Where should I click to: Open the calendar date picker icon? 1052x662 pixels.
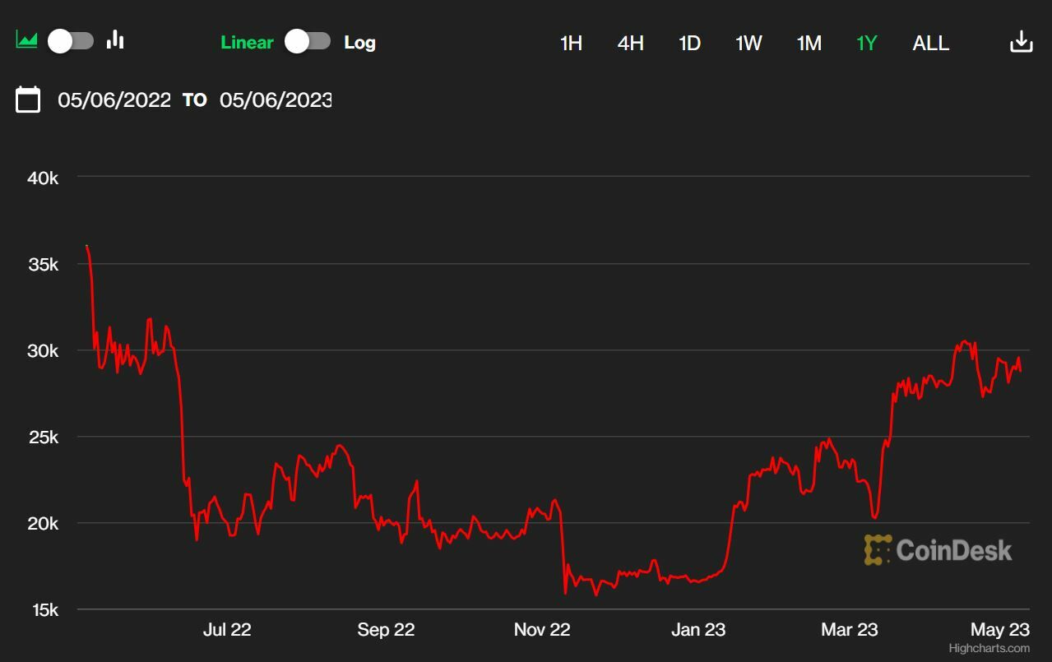(28, 100)
